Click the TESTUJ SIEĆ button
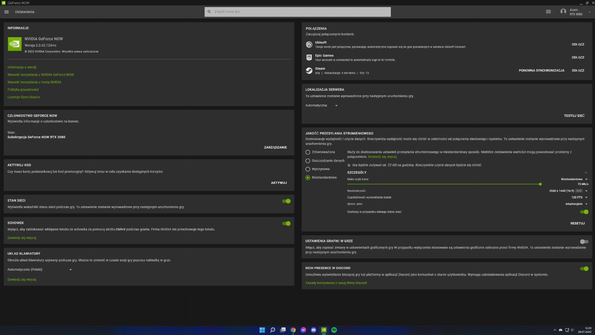595x335 pixels. (x=574, y=116)
